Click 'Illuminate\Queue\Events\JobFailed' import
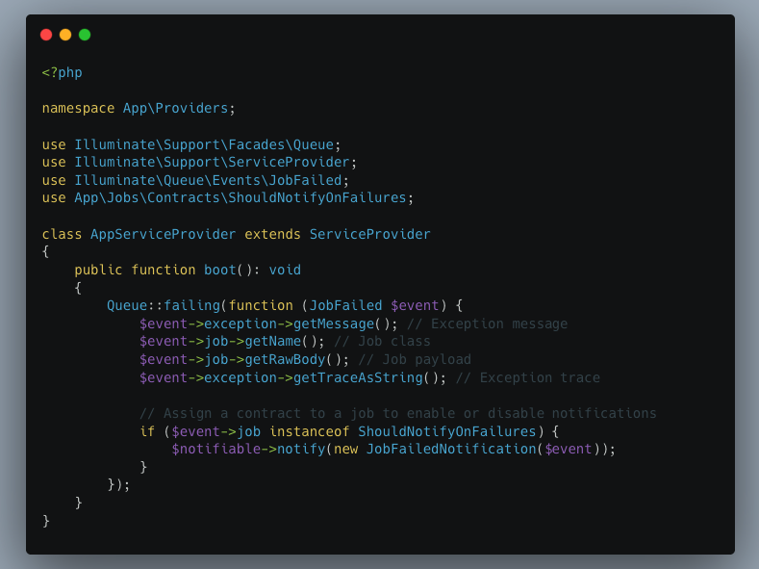This screenshot has height=569, width=759. 208,180
